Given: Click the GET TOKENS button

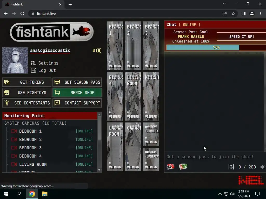Looking at the screenshot, I should click(x=27, y=82).
